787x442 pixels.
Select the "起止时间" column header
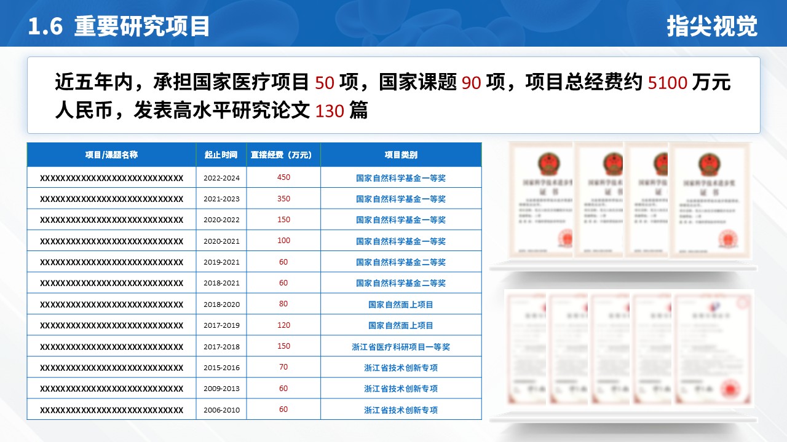[x=221, y=155]
